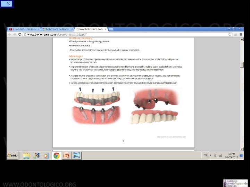Click the scrollbar down arrow

[242, 149]
